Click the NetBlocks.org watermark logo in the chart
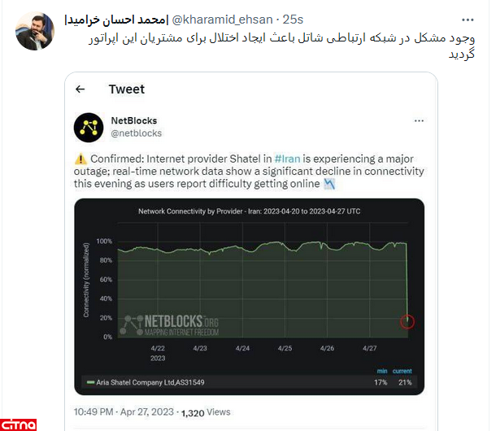Screen dimensions: 496x431 tap(169, 323)
